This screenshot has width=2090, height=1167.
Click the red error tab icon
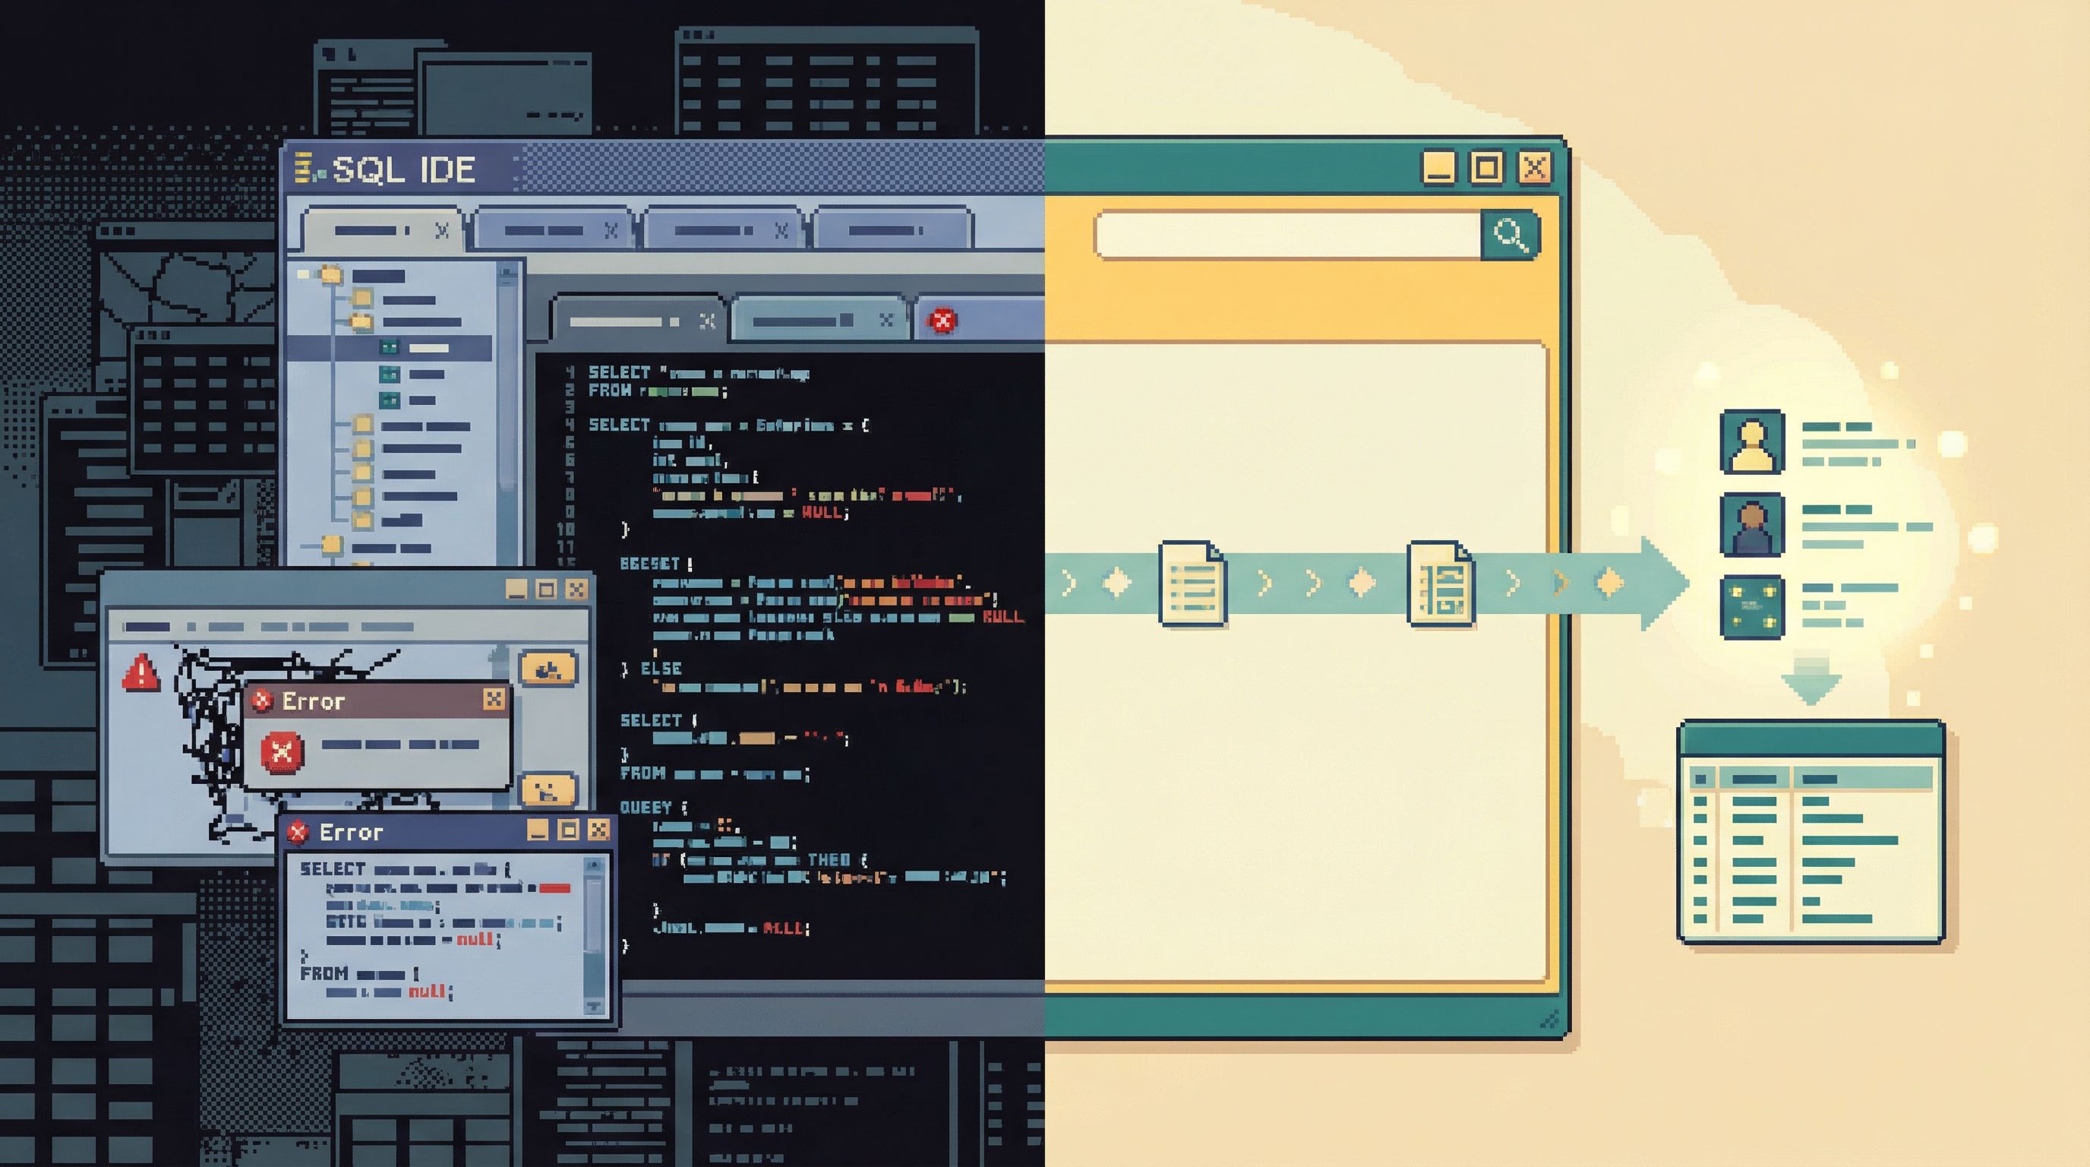coord(942,321)
